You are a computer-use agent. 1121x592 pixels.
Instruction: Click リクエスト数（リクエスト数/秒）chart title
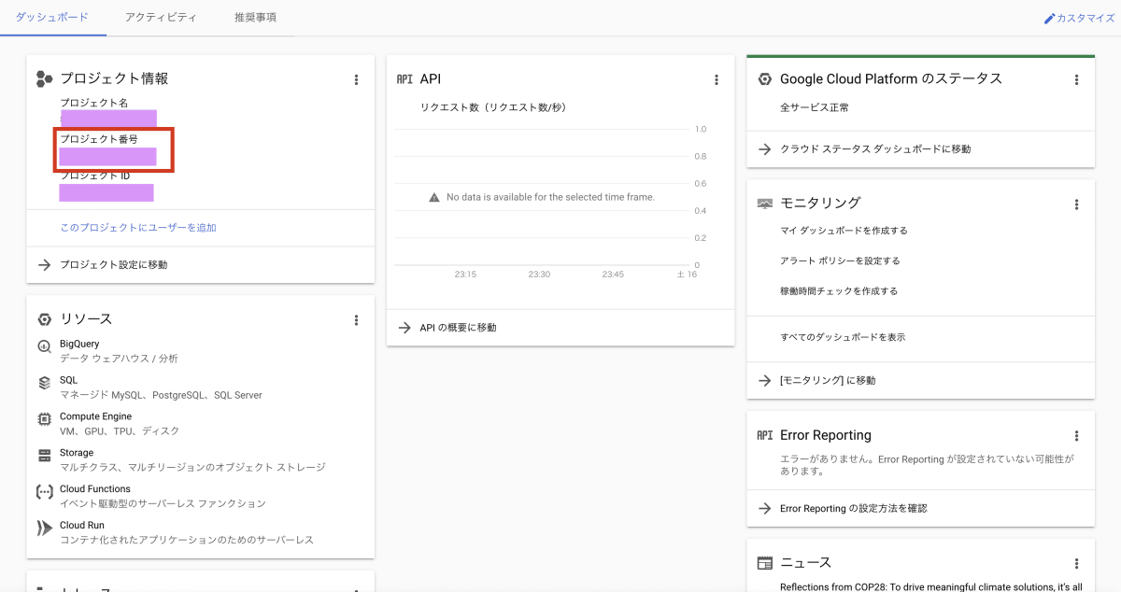tap(493, 107)
